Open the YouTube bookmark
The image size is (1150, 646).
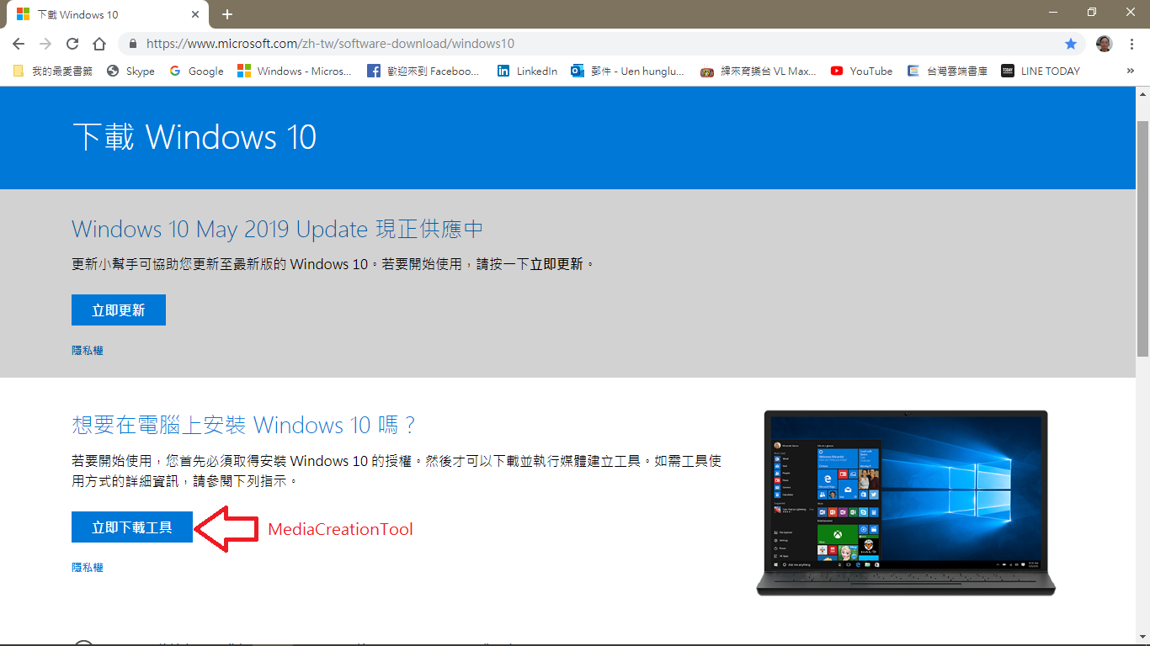(861, 71)
